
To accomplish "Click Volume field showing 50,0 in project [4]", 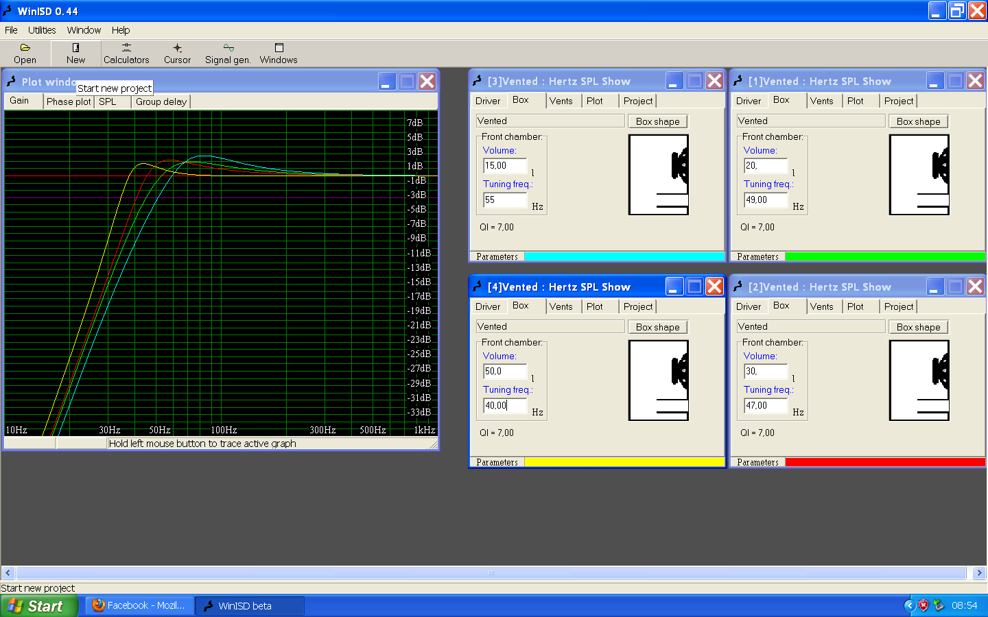I will point(505,372).
